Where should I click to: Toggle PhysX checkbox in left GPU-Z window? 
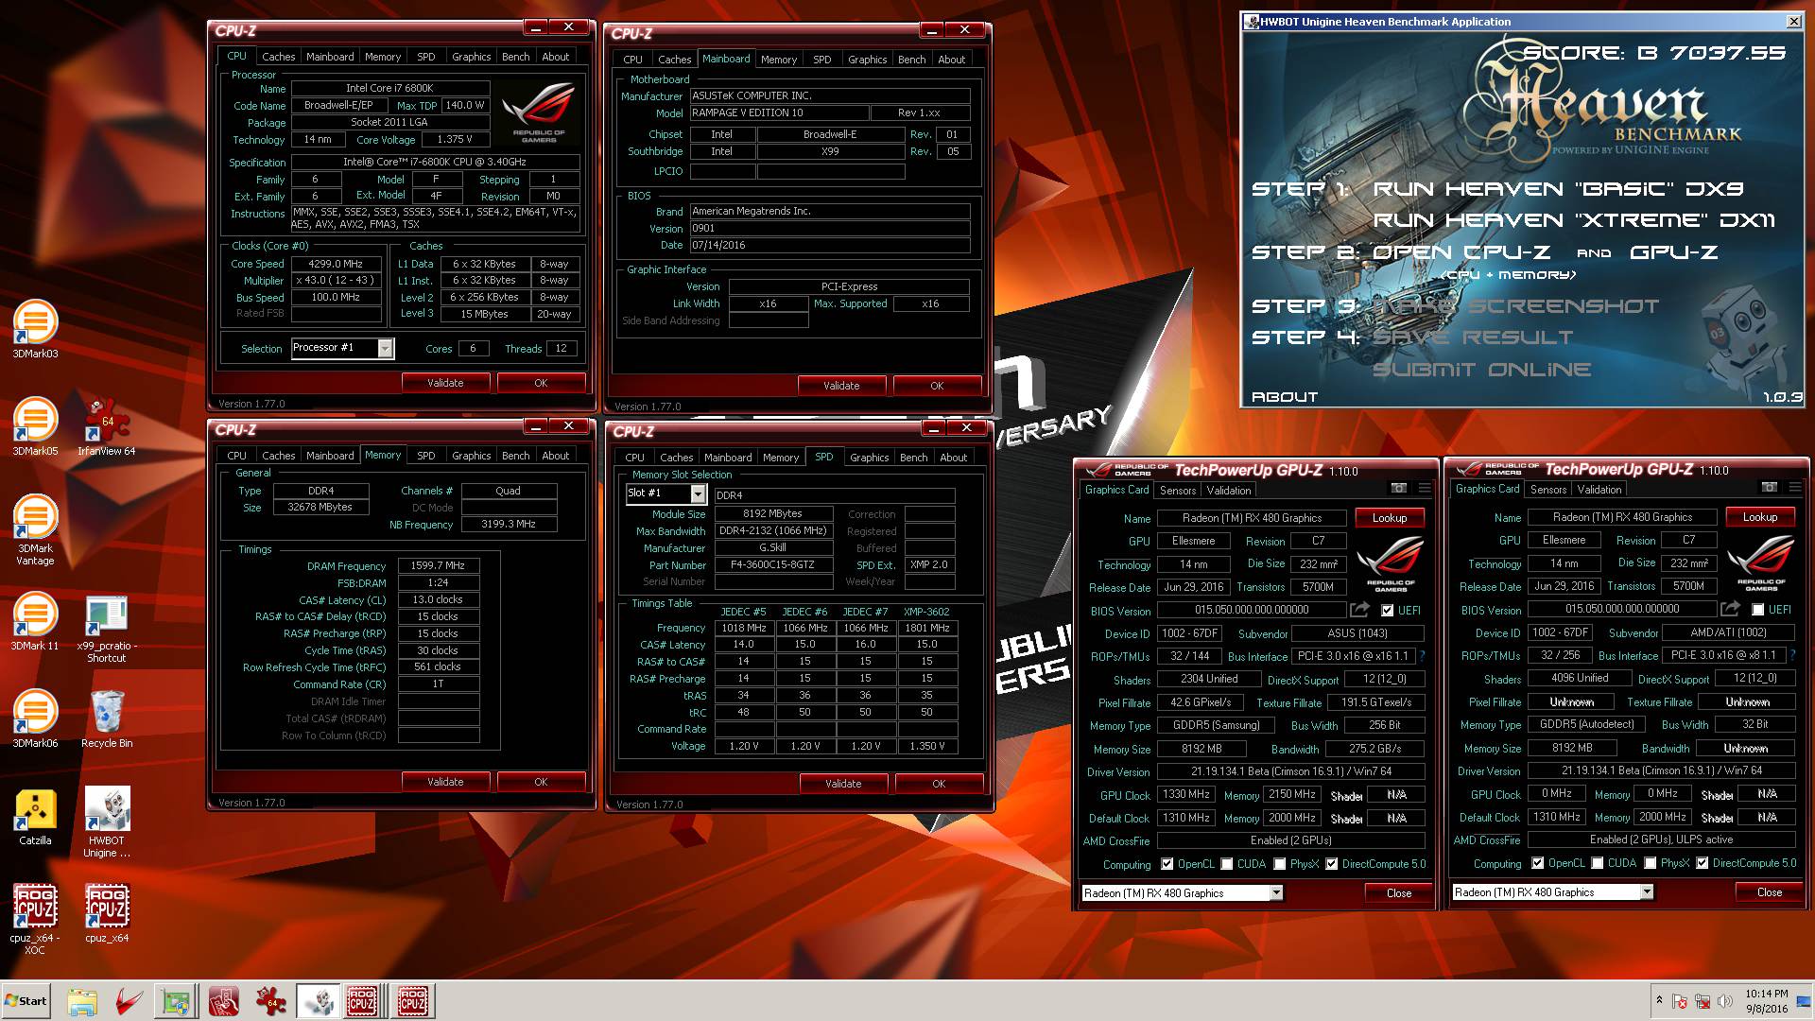coord(1280,864)
